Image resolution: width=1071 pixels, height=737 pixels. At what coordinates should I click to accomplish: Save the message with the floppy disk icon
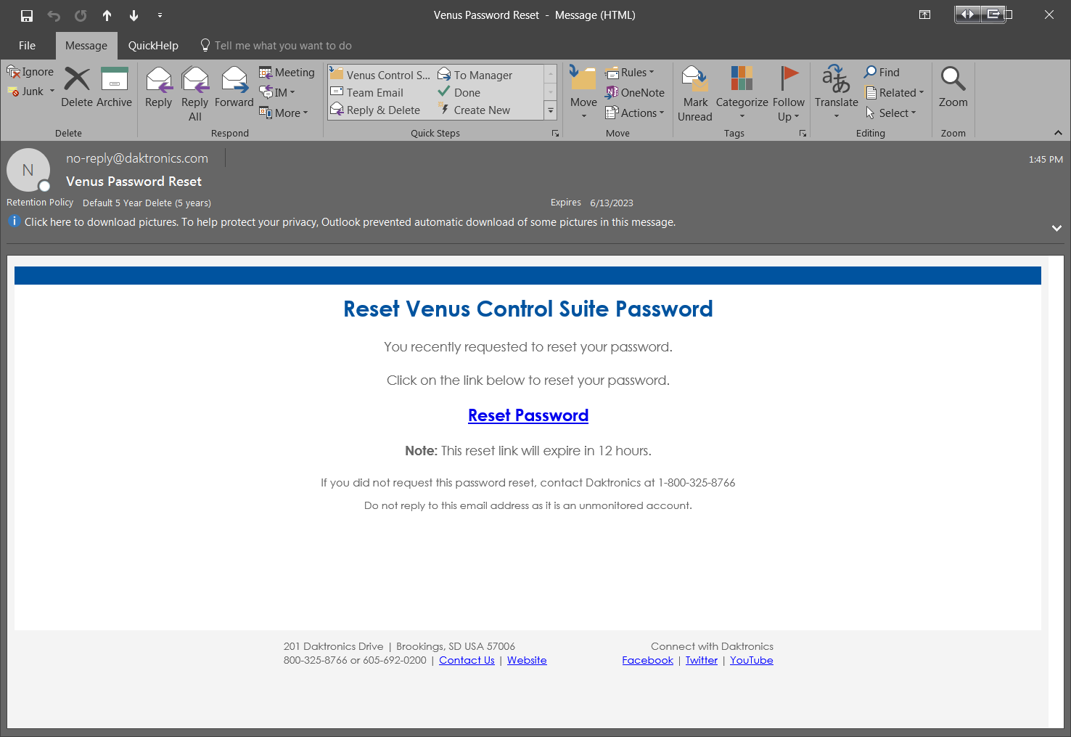[x=27, y=15]
